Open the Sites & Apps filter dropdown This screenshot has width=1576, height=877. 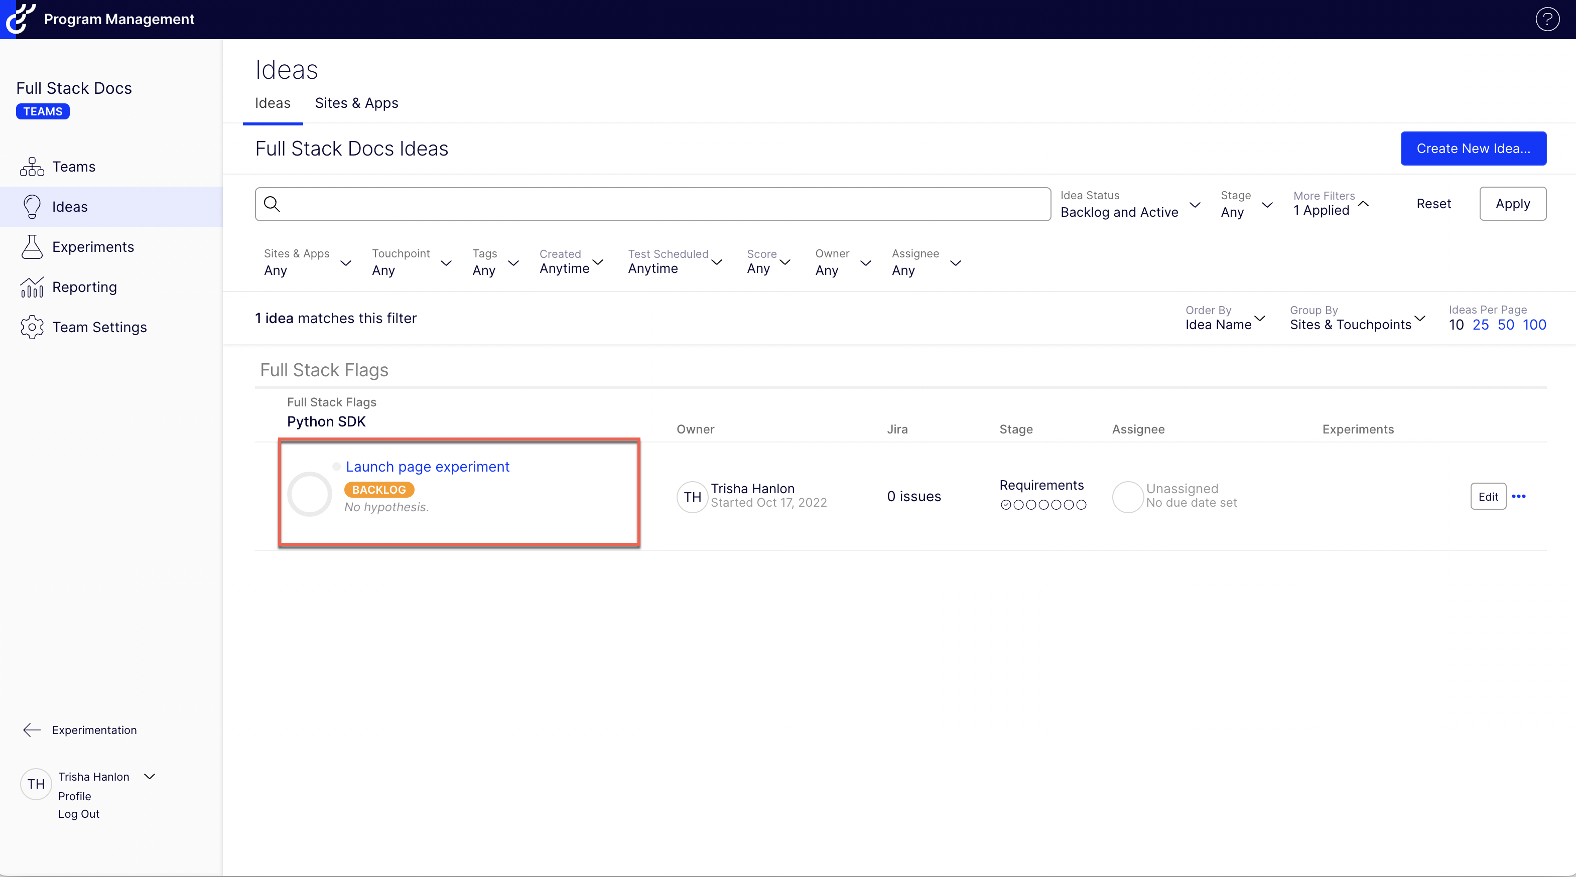[308, 262]
